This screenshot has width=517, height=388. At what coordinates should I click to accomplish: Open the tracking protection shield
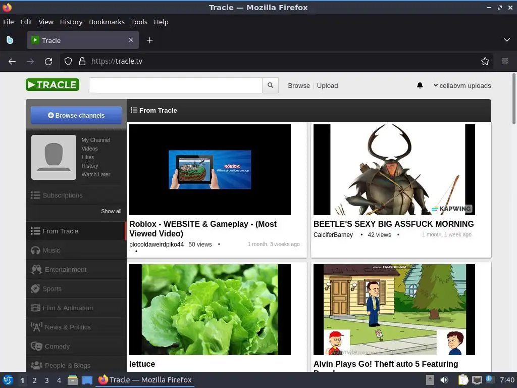tap(68, 61)
